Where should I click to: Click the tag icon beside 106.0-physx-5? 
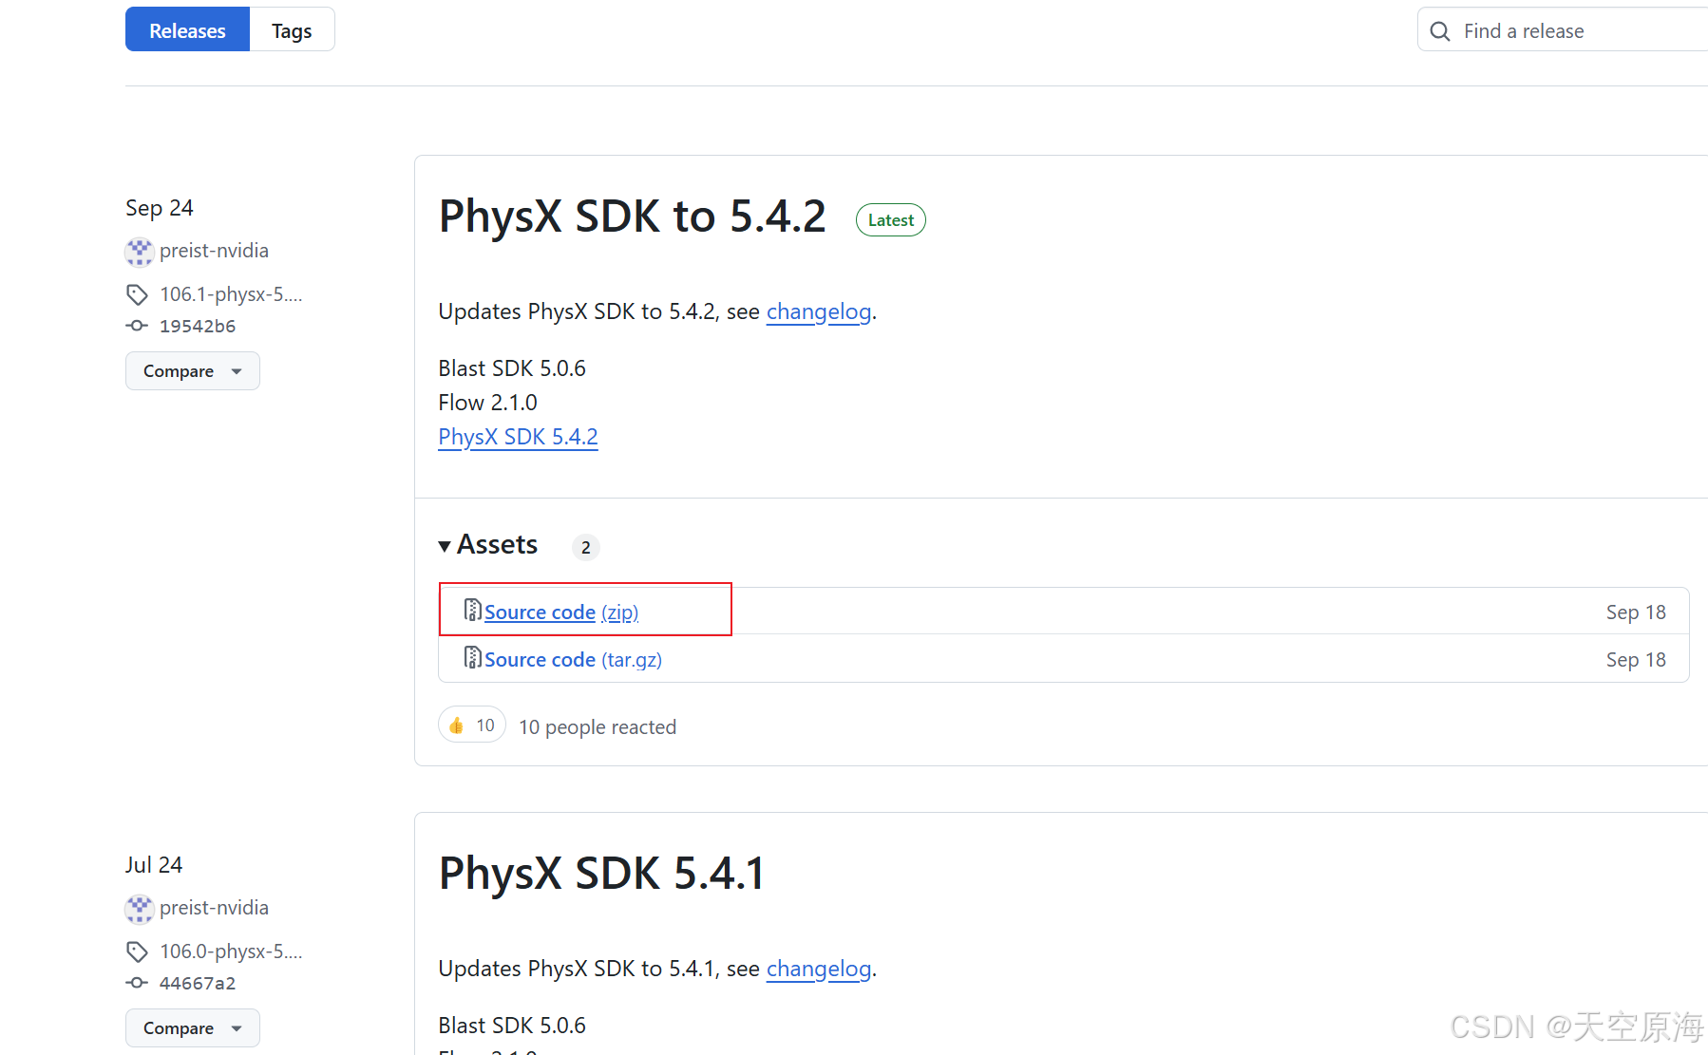[x=137, y=952]
